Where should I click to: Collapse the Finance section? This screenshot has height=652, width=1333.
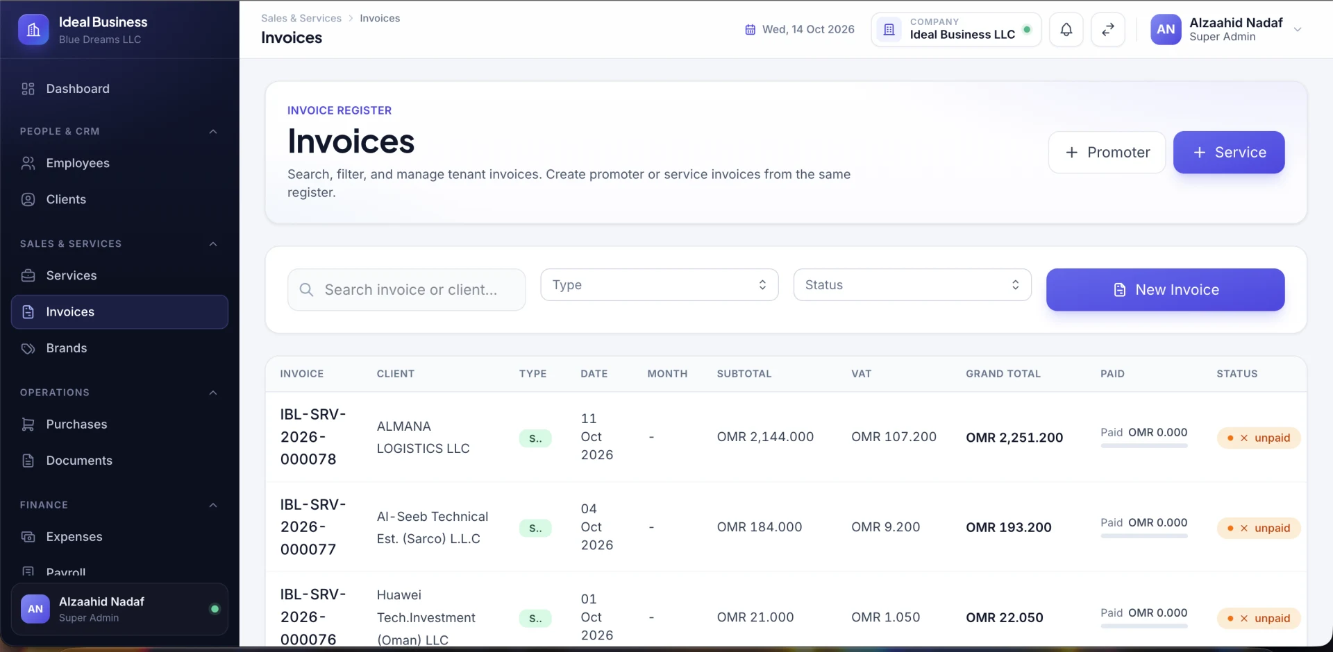pyautogui.click(x=213, y=505)
